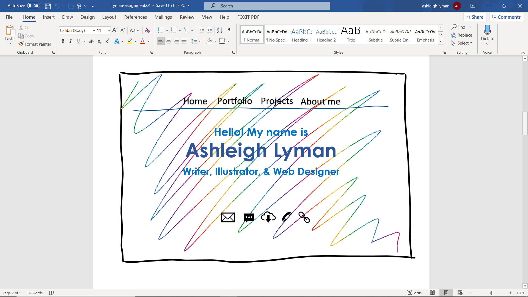Click the Search box in title bar
This screenshot has height=297, width=528.
267,6
